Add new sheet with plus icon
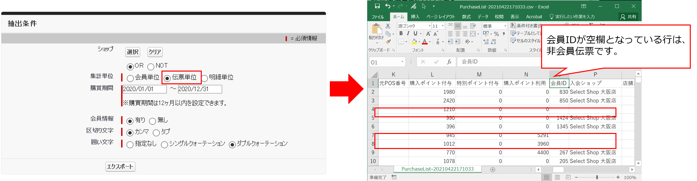697x181 pixels. pyautogui.click(x=493, y=170)
